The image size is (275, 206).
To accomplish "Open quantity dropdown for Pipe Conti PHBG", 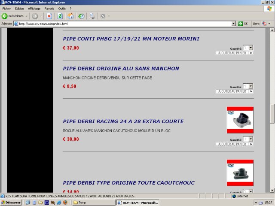I will pos(251,48).
